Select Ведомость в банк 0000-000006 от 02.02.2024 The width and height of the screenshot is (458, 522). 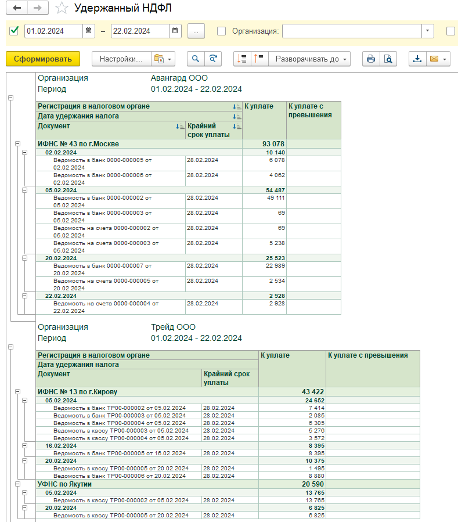click(110, 179)
